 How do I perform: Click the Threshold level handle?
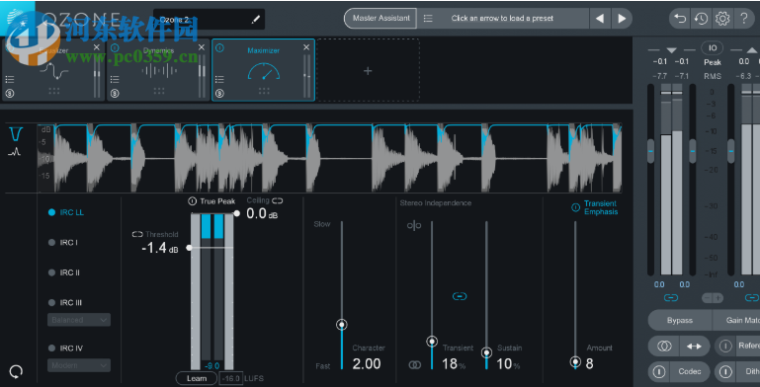point(189,248)
